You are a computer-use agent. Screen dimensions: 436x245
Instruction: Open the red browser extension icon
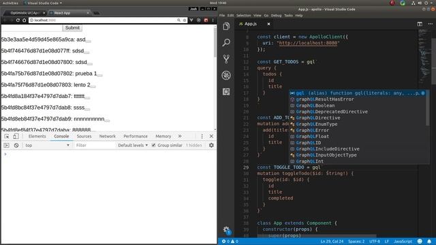pyautogui.click(x=206, y=20)
